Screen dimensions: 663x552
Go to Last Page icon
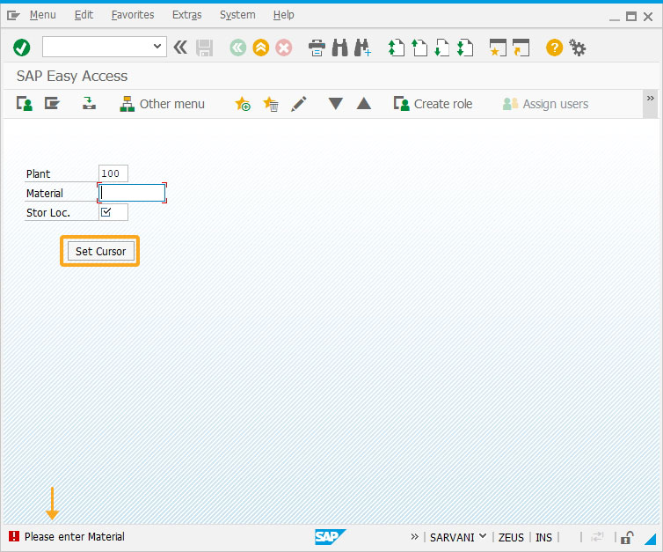[464, 48]
